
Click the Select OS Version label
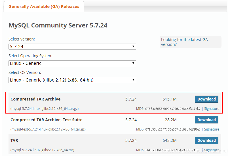[x=25, y=72]
